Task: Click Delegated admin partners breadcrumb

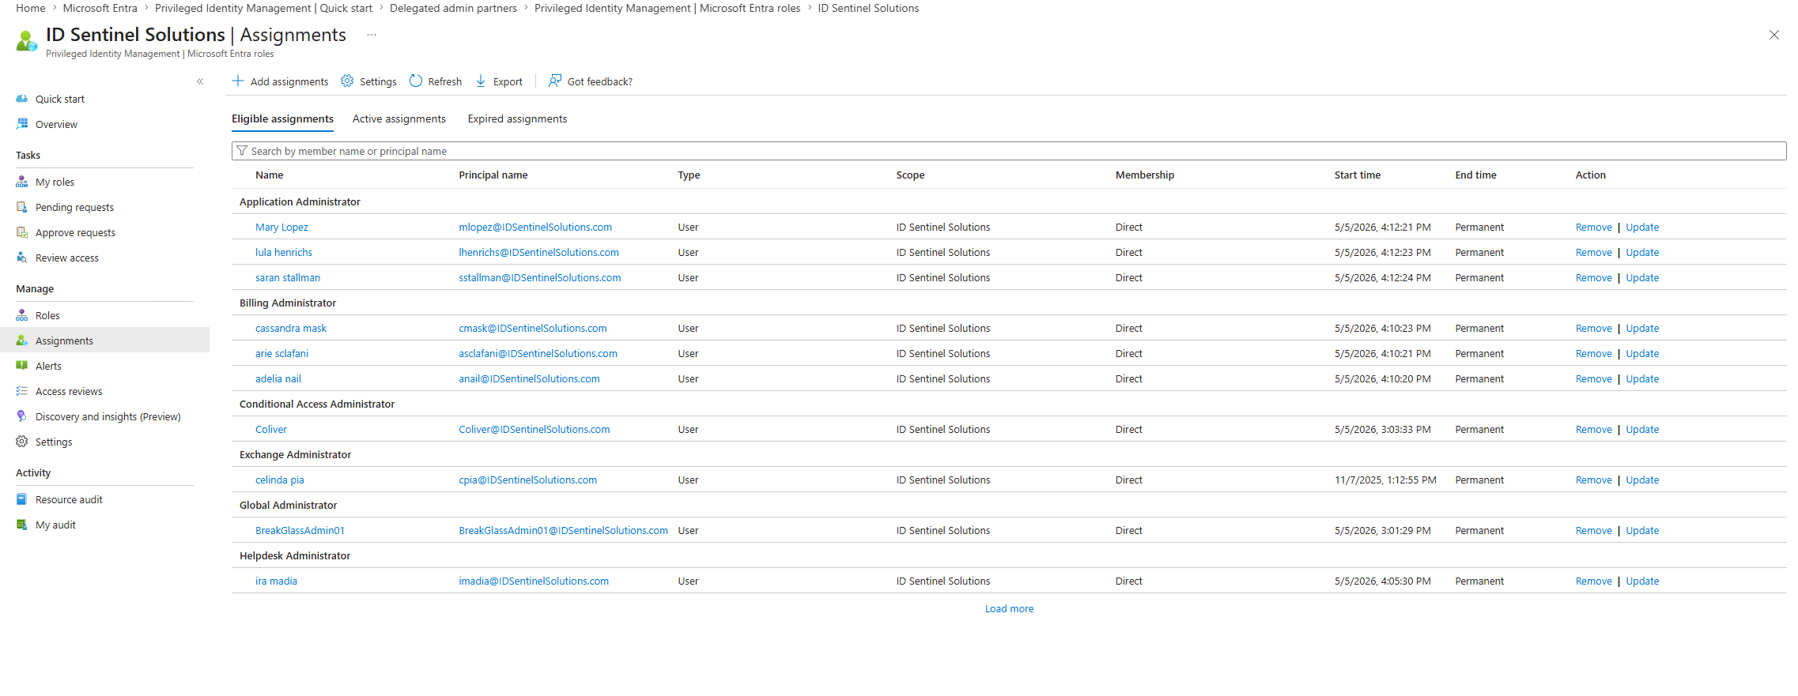Action: pyautogui.click(x=453, y=8)
